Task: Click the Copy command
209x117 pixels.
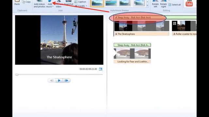Action: [x=26, y=2]
